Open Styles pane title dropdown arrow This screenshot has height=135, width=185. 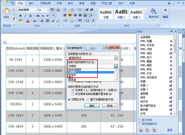(171, 31)
